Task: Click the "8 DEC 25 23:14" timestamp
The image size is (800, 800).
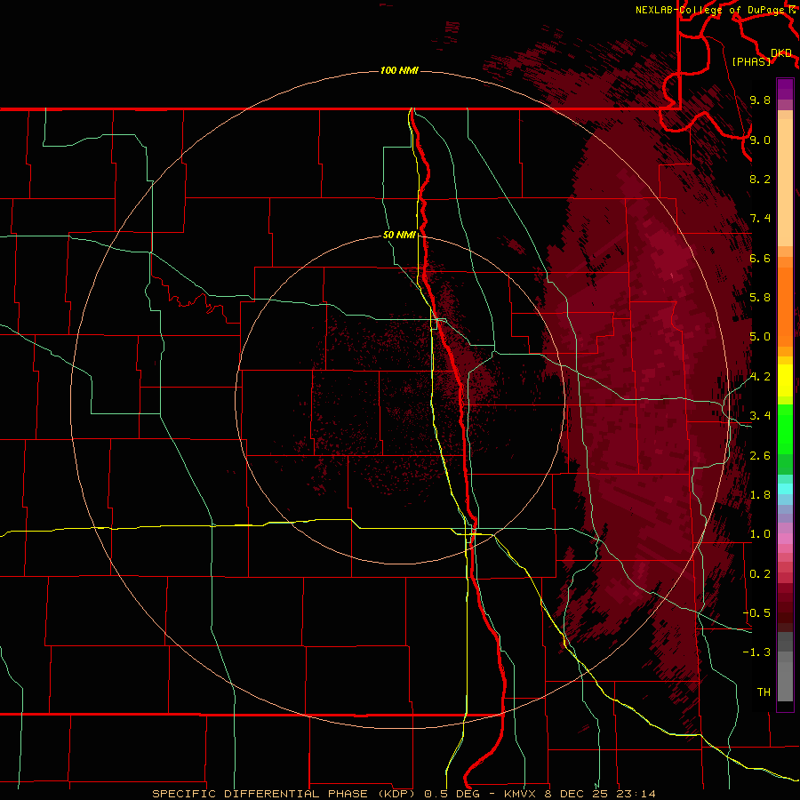Action: coord(602,794)
